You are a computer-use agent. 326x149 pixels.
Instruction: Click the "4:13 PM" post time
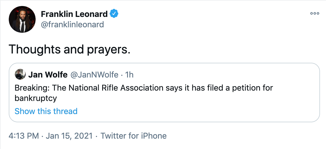pyautogui.click(x=24, y=136)
